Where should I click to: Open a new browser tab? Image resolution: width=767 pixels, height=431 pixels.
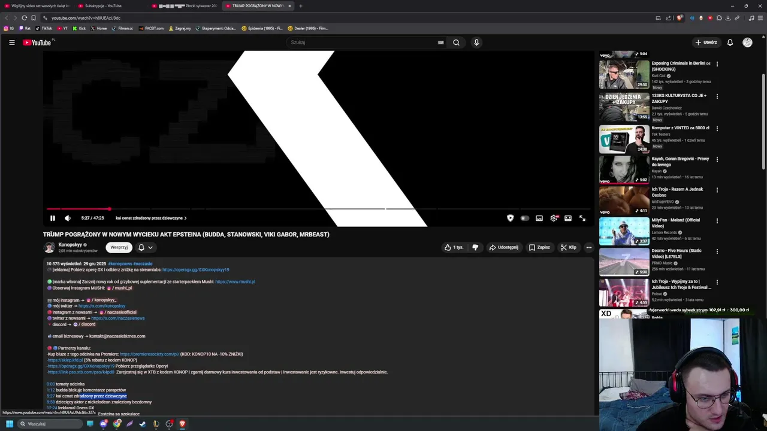click(301, 6)
